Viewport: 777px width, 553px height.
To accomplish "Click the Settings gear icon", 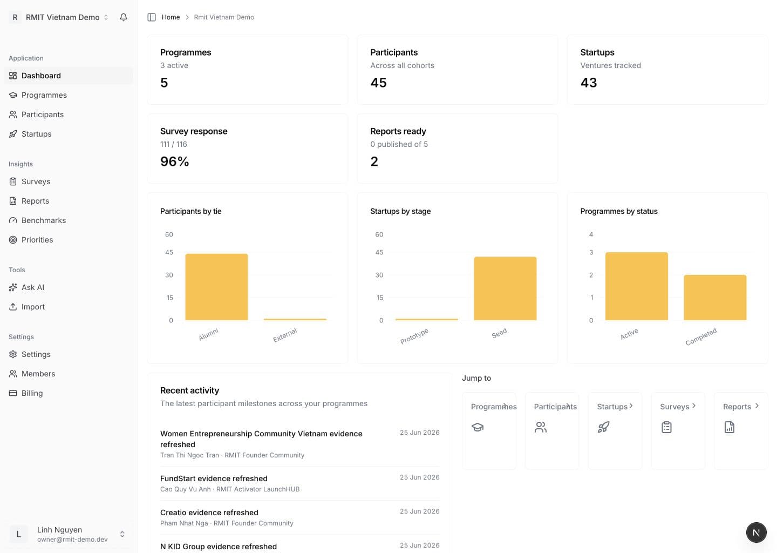I will coord(13,354).
